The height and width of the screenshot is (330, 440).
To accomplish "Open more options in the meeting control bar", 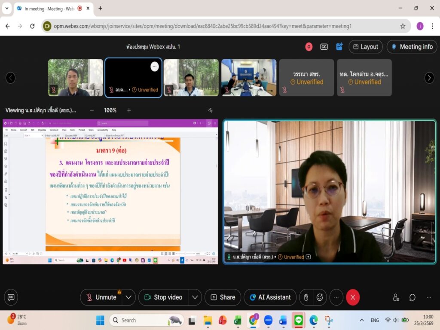I will 336,297.
